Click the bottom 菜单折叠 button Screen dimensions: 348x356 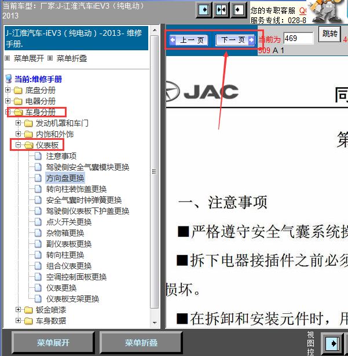pos(141,343)
